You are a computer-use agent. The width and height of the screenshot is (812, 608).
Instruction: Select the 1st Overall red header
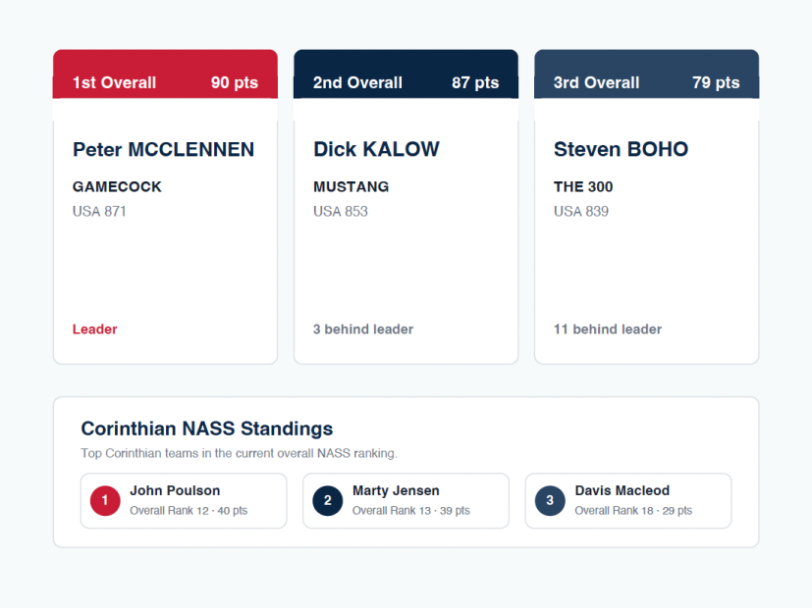pyautogui.click(x=165, y=75)
